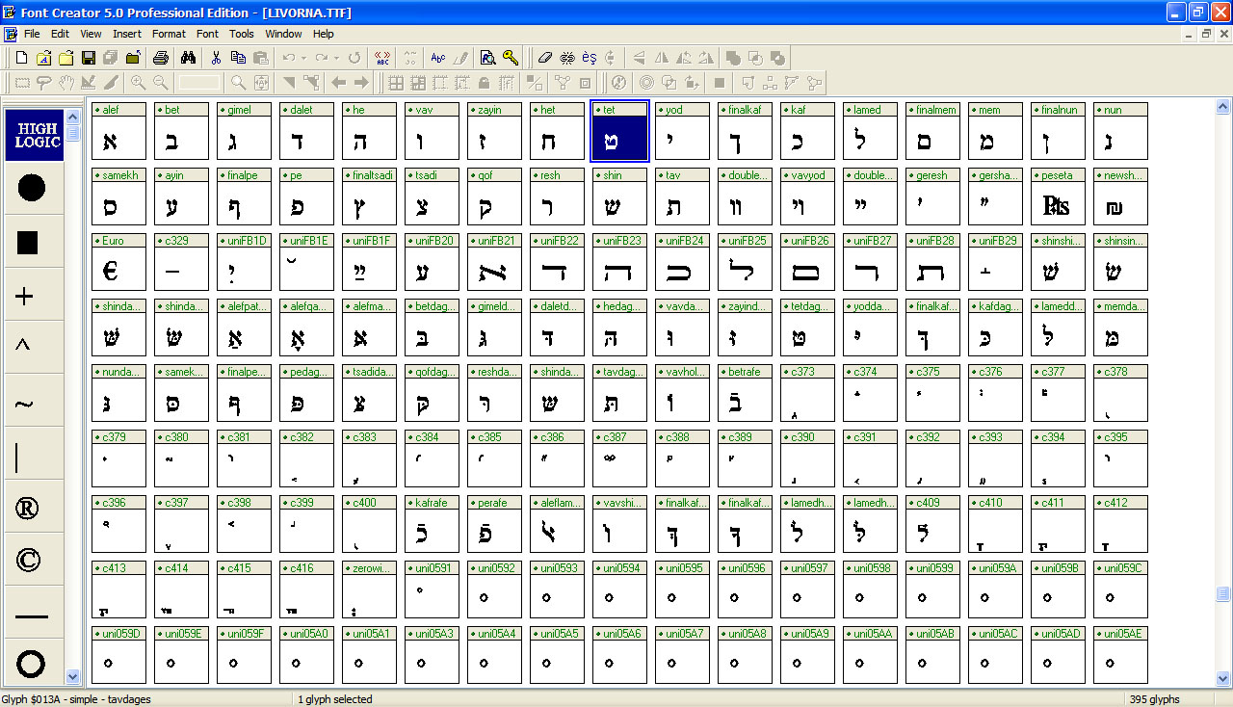This screenshot has height=707, width=1233.
Task: Click the blue Abc font test icon
Action: pos(438,58)
